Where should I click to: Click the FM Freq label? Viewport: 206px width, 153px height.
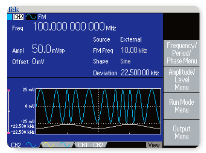pos(103,51)
